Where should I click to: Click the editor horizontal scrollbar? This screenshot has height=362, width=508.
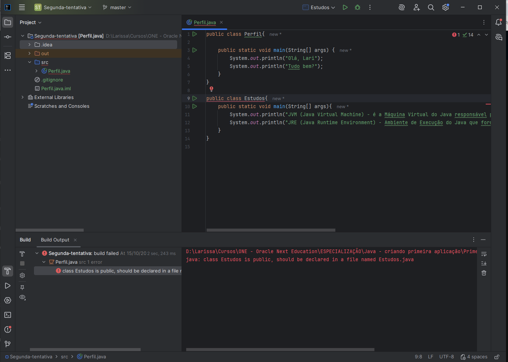coord(271,230)
